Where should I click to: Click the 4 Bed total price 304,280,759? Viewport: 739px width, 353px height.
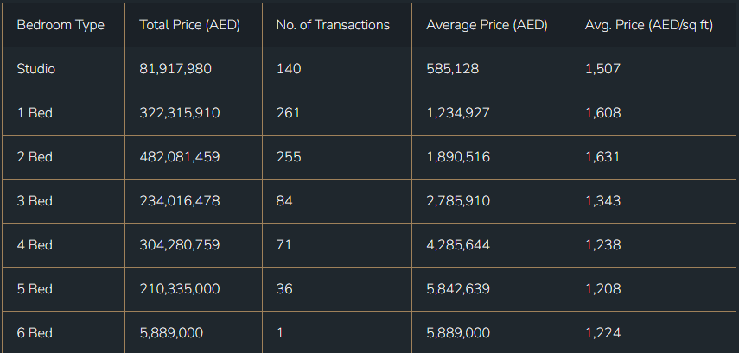pos(180,245)
